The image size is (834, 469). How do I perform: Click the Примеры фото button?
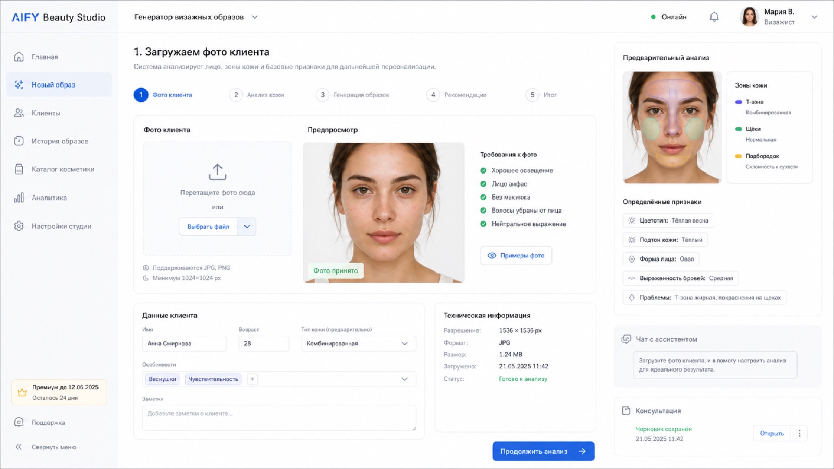516,255
